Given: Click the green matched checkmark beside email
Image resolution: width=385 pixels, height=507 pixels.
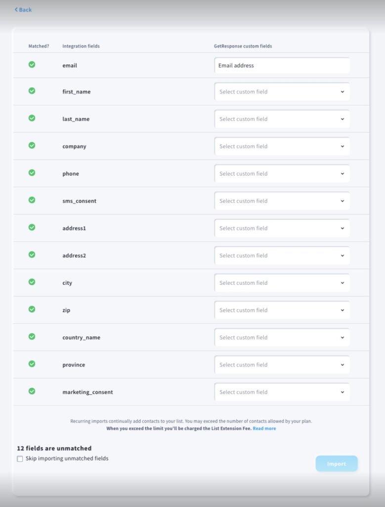Looking at the screenshot, I should [x=32, y=65].
